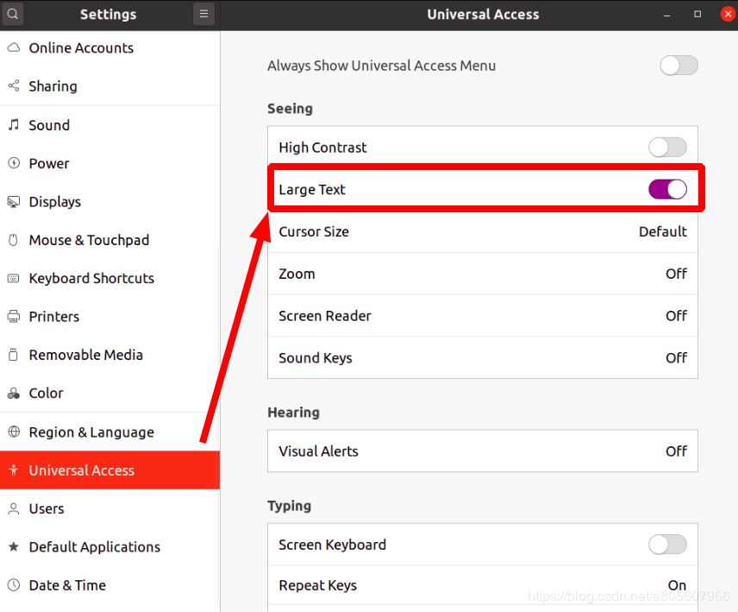Image resolution: width=738 pixels, height=612 pixels.
Task: Open the hamburger menu in Settings header
Action: click(203, 14)
